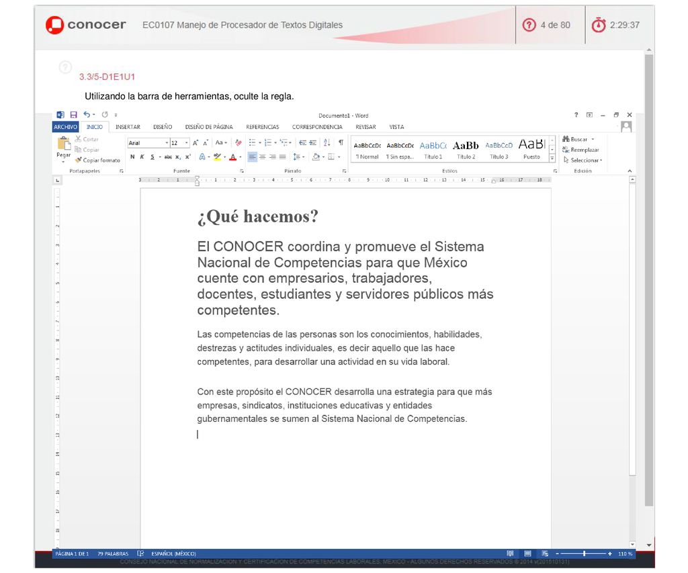This screenshot has height=573, width=688.
Task: Click the Buscar find button
Action: 578,139
